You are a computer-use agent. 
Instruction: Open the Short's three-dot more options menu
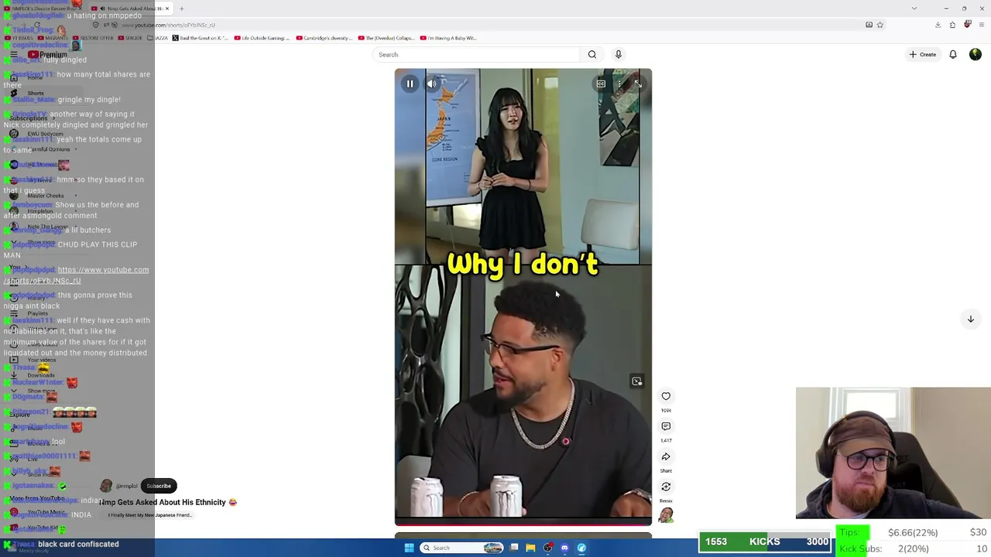click(x=619, y=84)
